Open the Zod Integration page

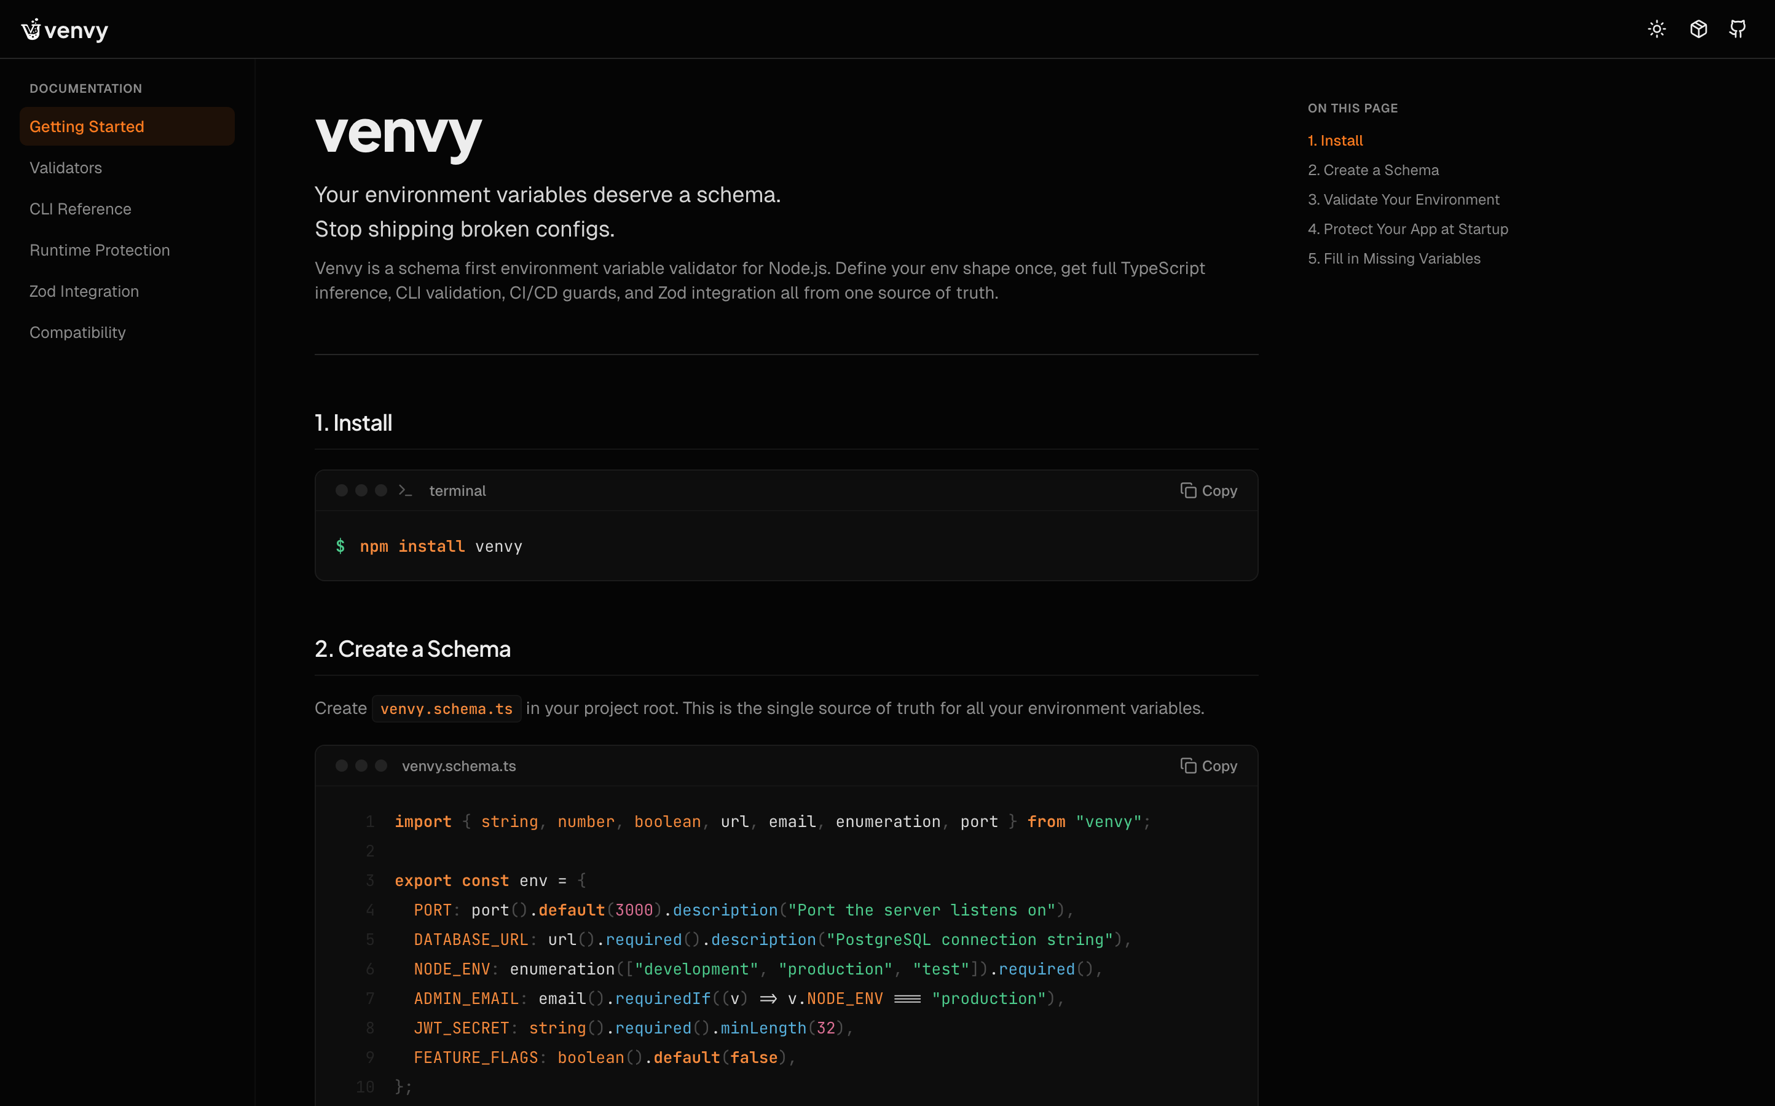coord(127,291)
